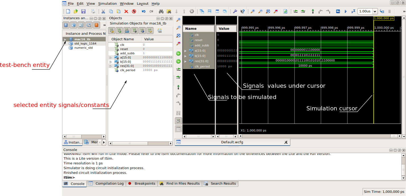The height and width of the screenshot is (196, 406).
Task: Go to next transition green circle icon
Action: point(178,61)
